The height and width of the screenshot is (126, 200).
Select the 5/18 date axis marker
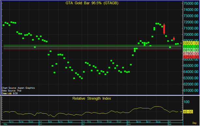[x=22, y=122]
